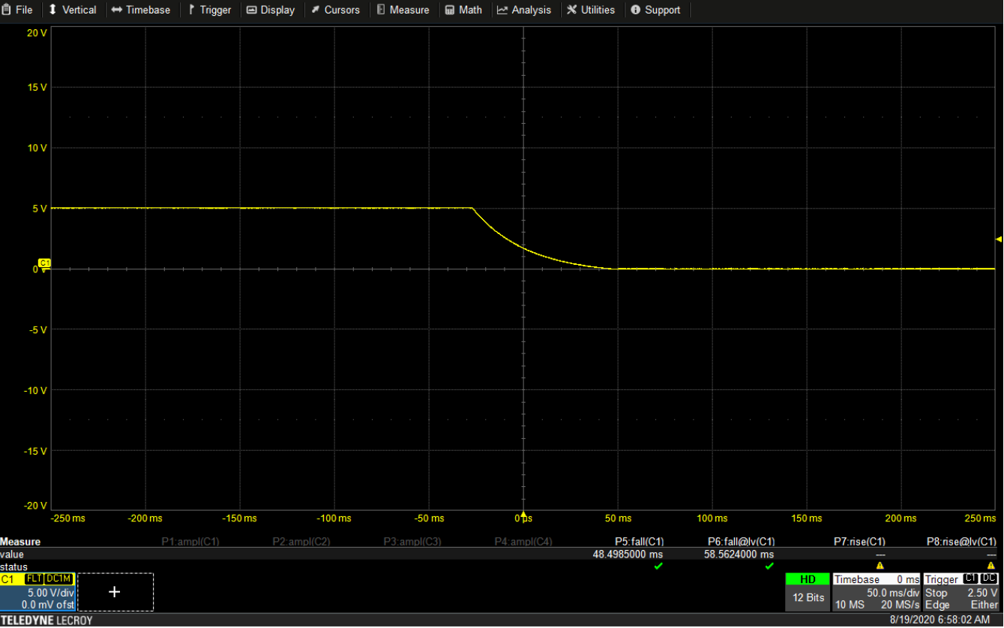Screen dimensions: 1004x628
Task: Click the green status checkmark under P5
Action: tap(658, 566)
